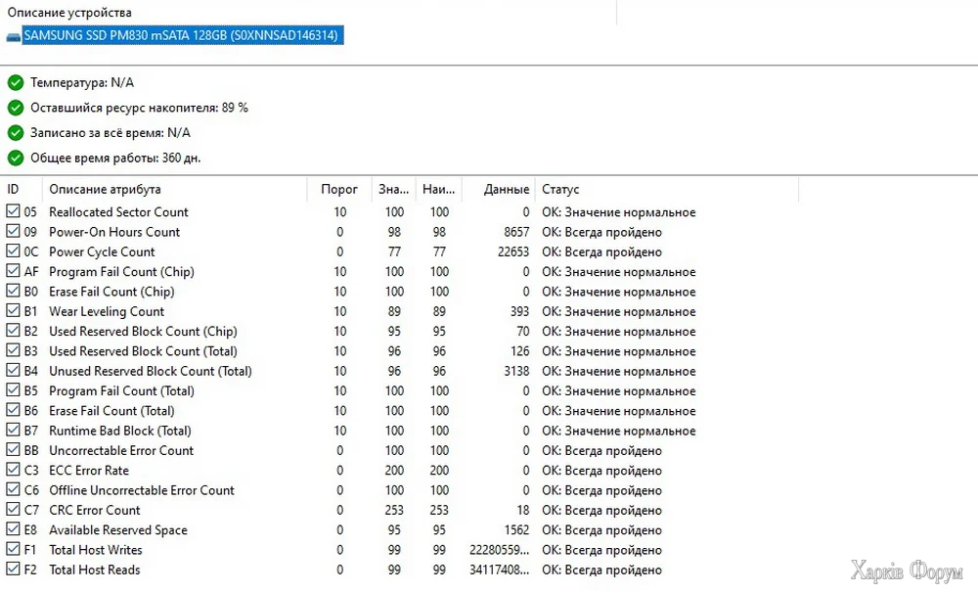Click the data value 3138

click(516, 371)
